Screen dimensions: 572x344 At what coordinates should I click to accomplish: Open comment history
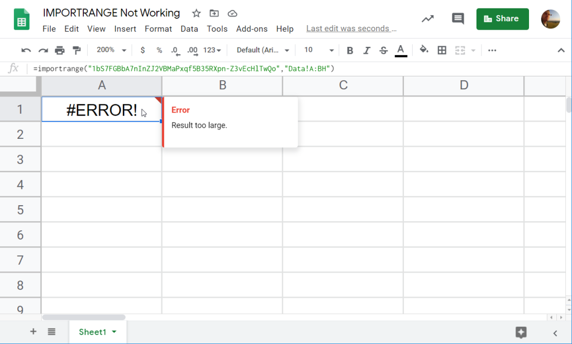457,18
